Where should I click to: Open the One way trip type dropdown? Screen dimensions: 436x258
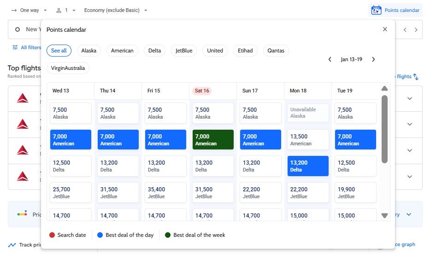pyautogui.click(x=29, y=11)
